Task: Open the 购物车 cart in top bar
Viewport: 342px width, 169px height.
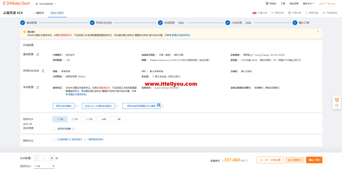Action: coord(271,4)
